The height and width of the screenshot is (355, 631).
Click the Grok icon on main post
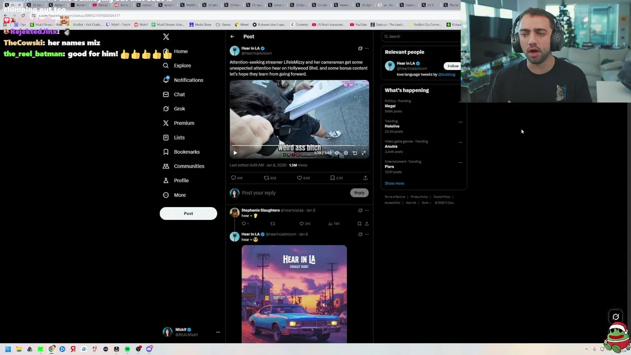tap(360, 48)
